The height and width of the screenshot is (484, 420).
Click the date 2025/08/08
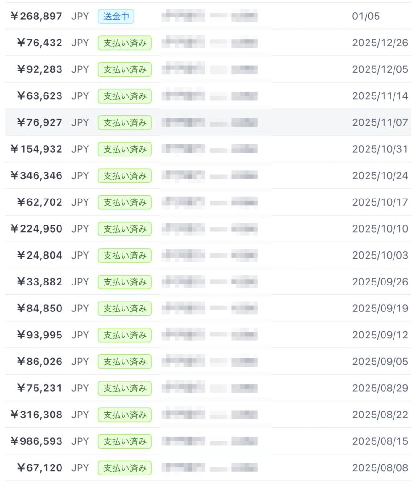[x=380, y=468]
